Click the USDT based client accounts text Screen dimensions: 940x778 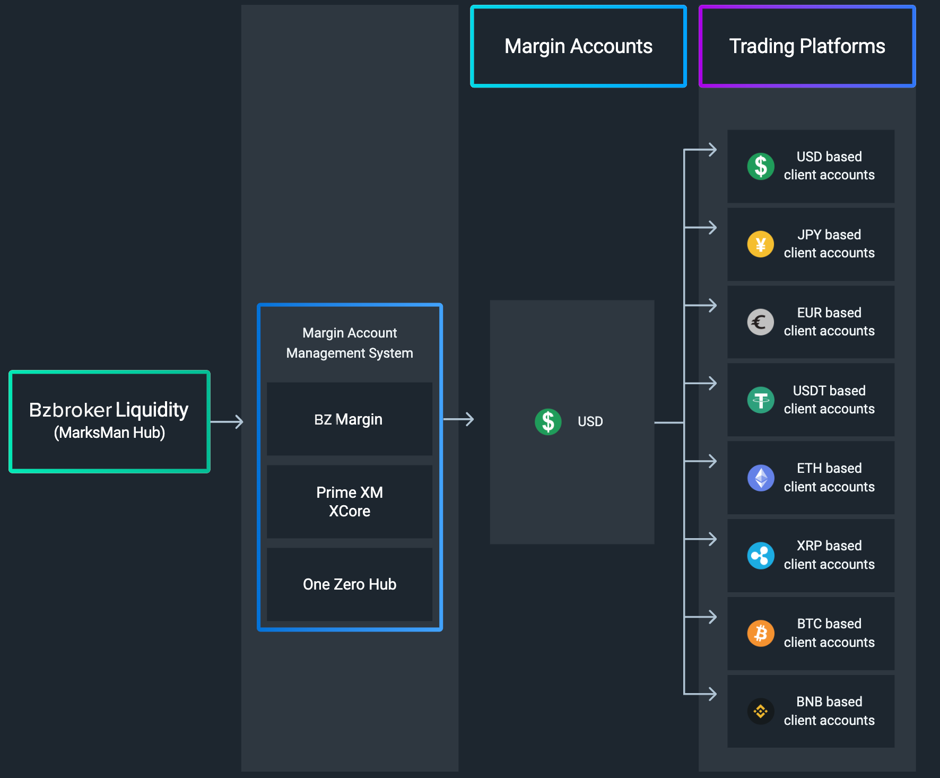click(829, 400)
